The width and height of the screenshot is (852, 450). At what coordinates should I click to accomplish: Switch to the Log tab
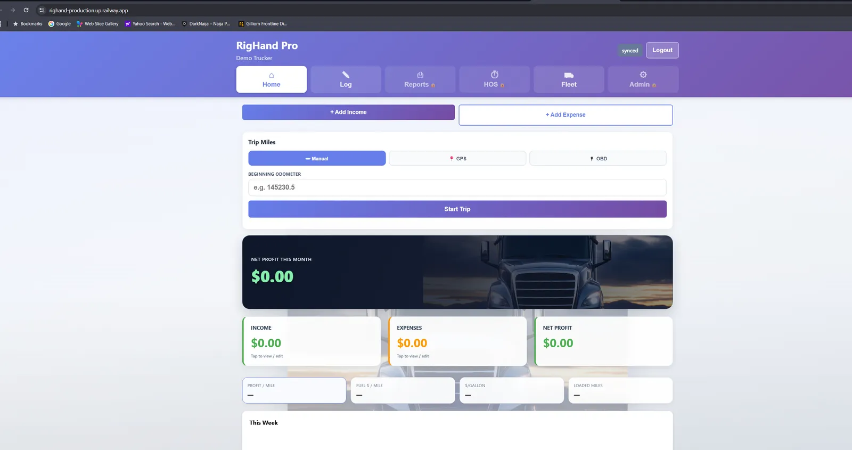(346, 79)
